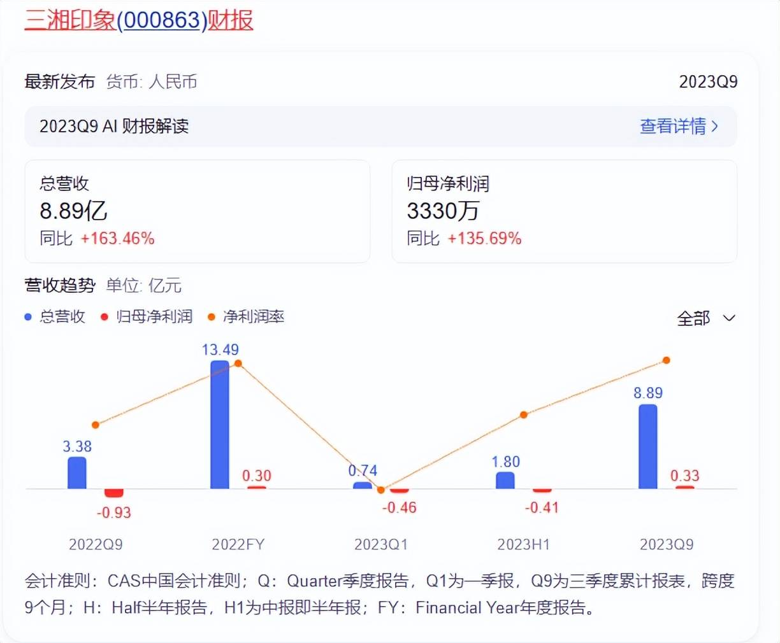
Task: Toggle the 总营收 legend series
Action: (x=55, y=316)
